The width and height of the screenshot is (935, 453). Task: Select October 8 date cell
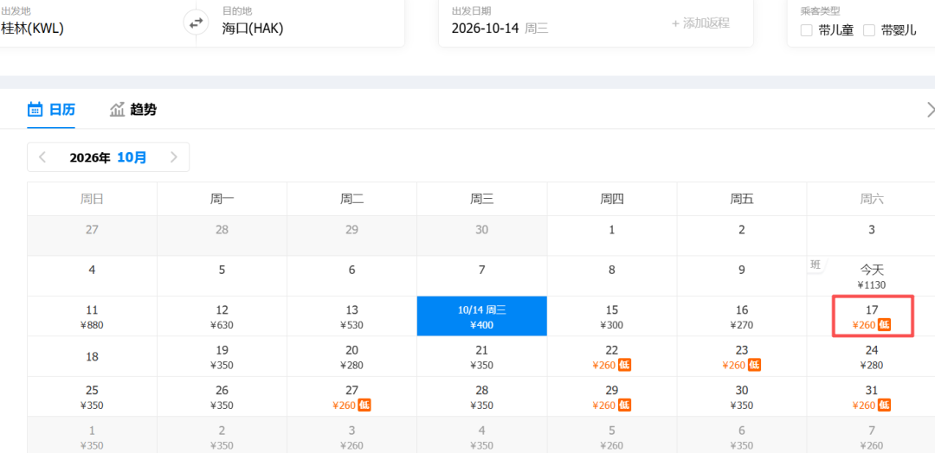click(612, 276)
